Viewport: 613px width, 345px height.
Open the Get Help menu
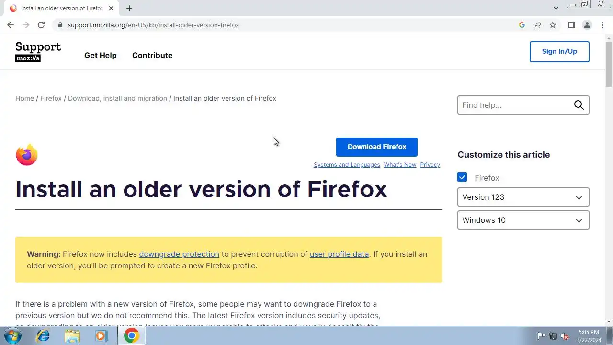click(x=101, y=55)
